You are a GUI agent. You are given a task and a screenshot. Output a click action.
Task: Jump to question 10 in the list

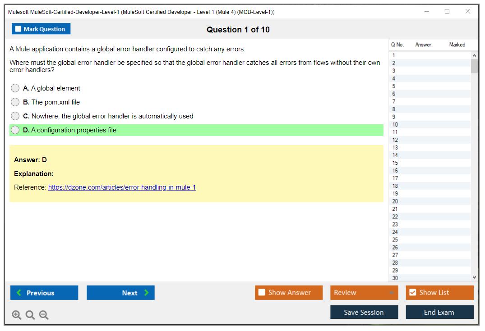click(x=395, y=124)
